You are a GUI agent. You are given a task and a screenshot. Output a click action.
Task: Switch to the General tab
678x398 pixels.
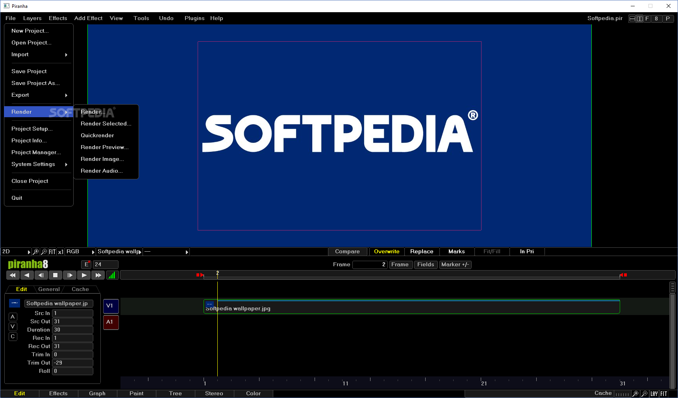(49, 289)
